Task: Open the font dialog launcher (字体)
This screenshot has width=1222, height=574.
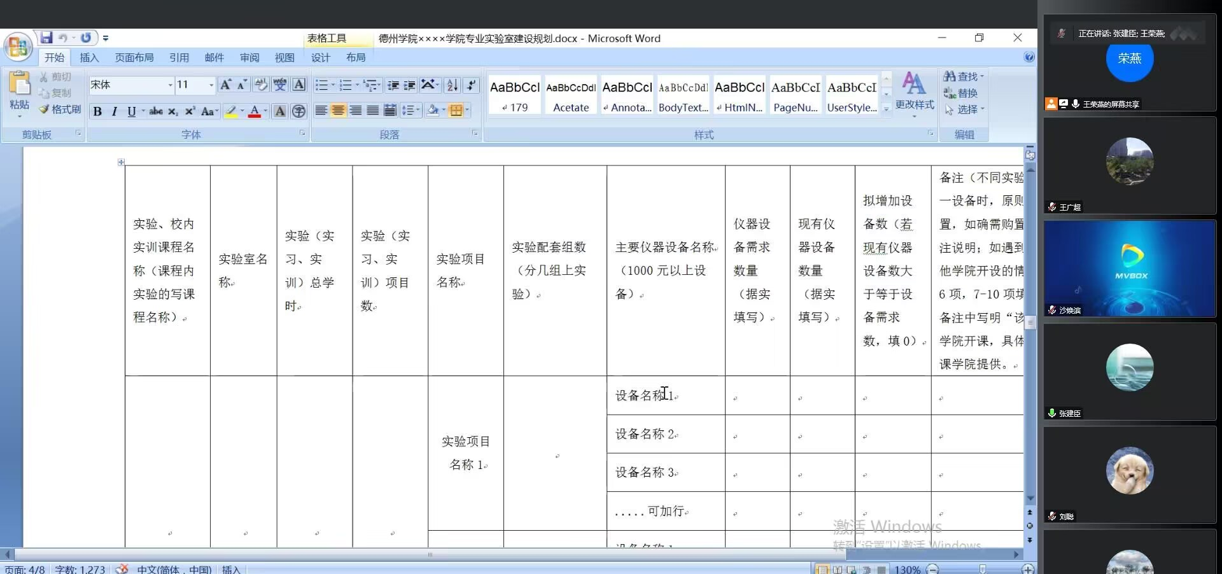Action: (x=302, y=133)
